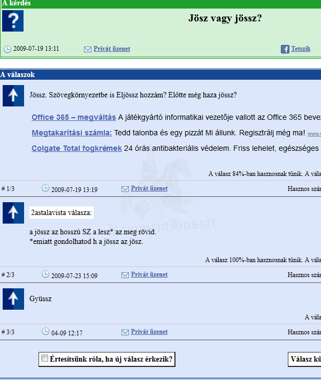321x383 pixels.
Task: Open the Colgate Total fogkrémek ad link
Action: point(77,148)
